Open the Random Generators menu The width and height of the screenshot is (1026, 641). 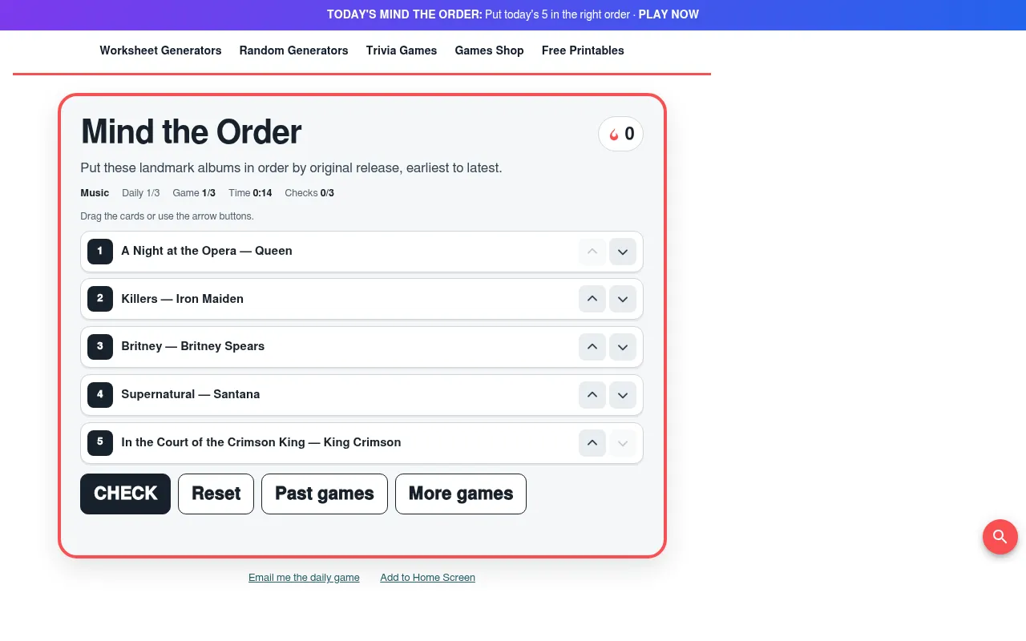(x=293, y=50)
